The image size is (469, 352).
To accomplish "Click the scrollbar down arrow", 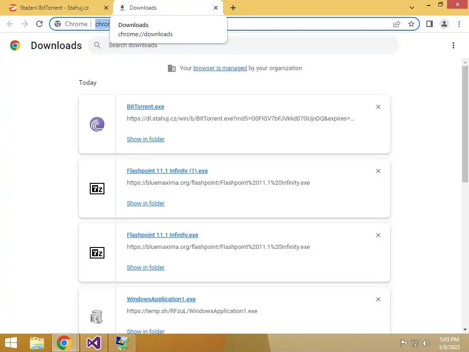I will tap(465, 330).
